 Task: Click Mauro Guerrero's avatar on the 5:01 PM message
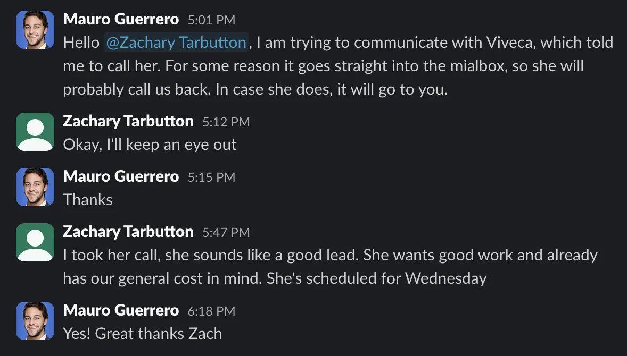click(35, 30)
